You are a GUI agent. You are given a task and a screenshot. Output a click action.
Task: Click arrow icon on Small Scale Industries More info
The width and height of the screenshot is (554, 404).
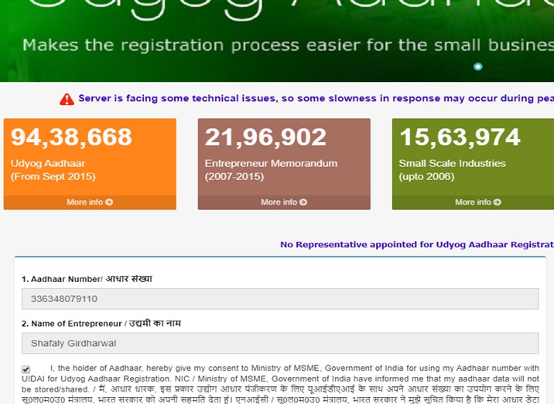click(x=498, y=202)
